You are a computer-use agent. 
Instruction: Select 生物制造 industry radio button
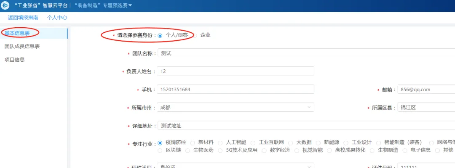click(372, 150)
